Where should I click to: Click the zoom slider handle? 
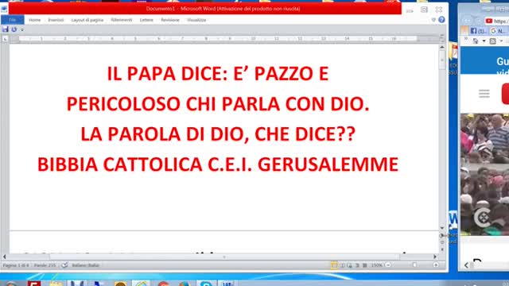point(414,265)
